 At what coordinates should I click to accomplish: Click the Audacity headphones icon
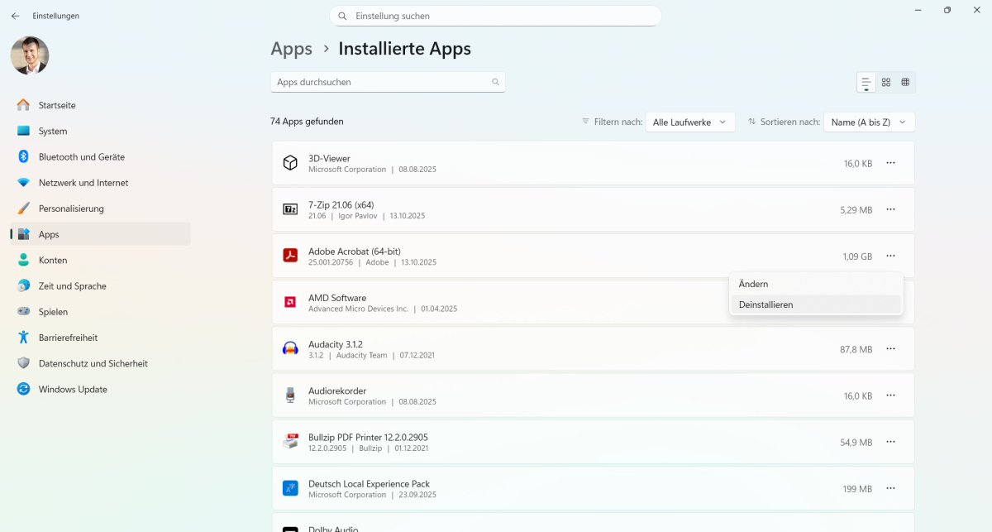tap(290, 348)
